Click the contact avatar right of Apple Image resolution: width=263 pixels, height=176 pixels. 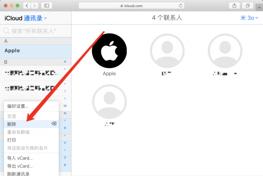point(167,51)
